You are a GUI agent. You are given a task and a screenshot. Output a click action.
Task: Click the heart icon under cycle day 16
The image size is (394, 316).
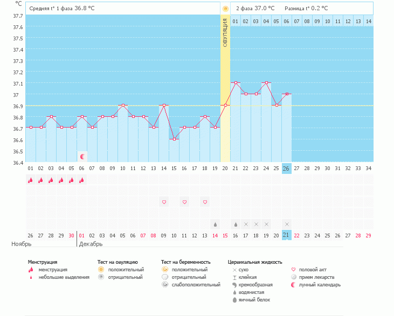[184, 202]
